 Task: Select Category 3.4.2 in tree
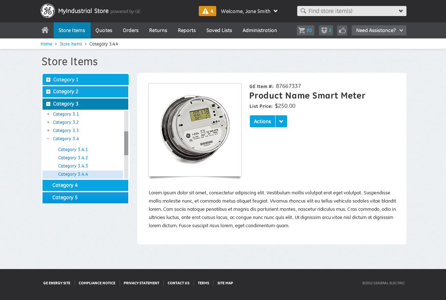point(73,158)
